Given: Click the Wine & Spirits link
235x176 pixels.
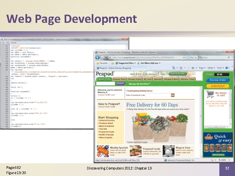Looking at the screenshot, I should (x=106, y=138).
